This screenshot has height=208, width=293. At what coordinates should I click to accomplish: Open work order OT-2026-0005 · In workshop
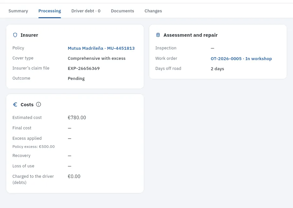(x=241, y=58)
